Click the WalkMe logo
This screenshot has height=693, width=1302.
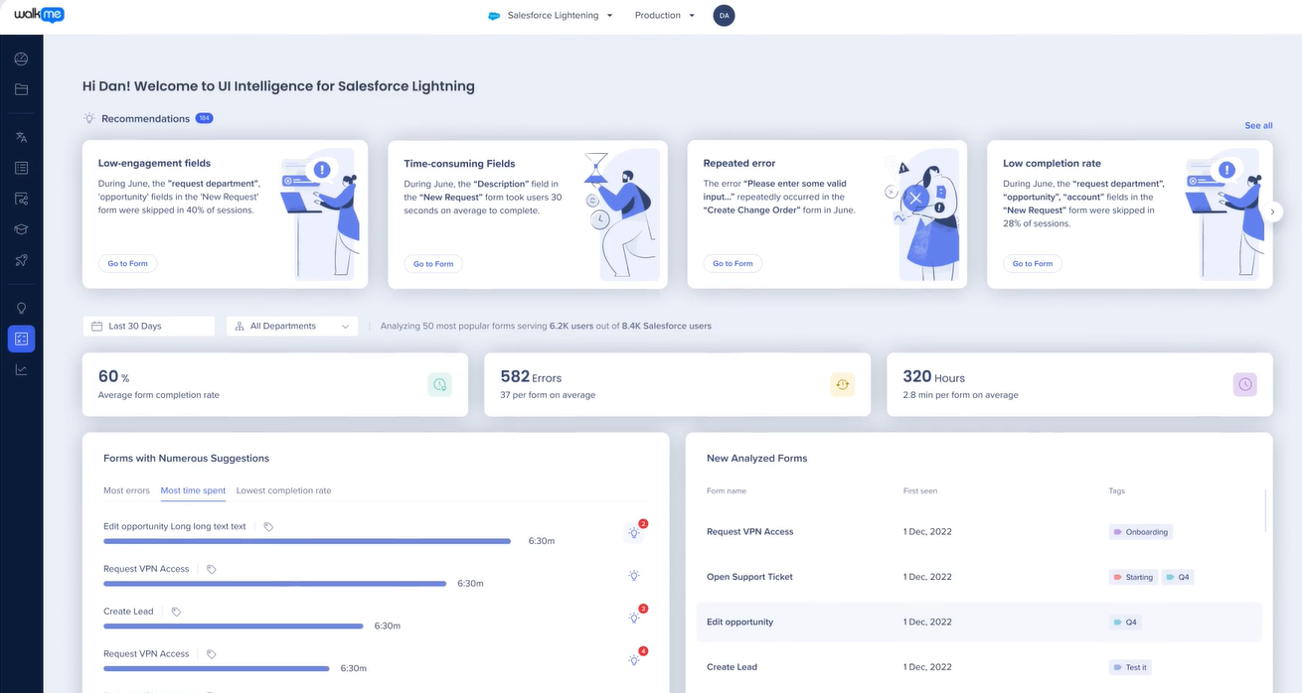tap(40, 15)
